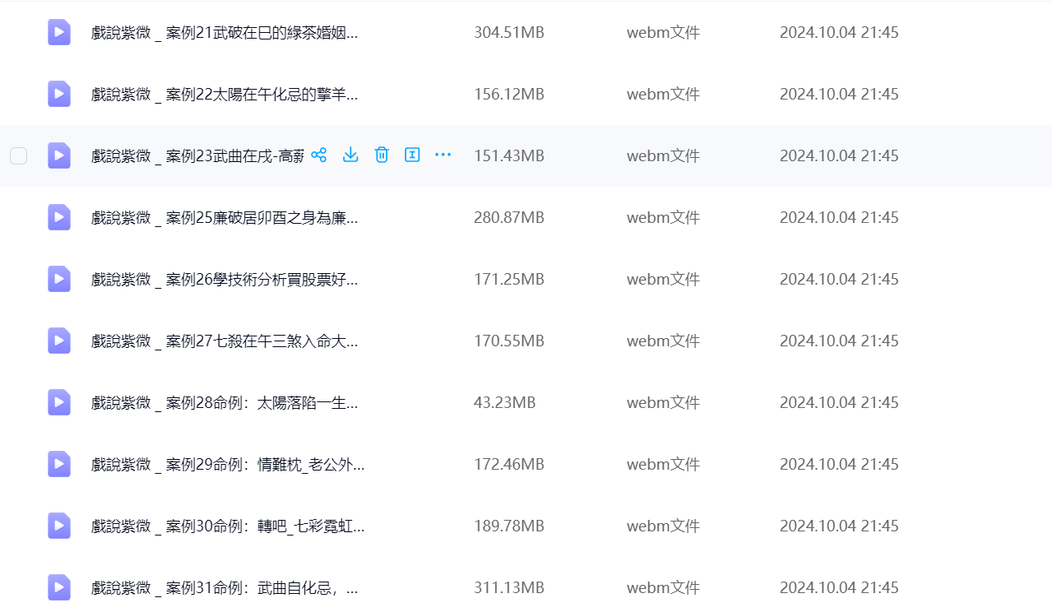Click the video icon of 案例22太陽在午化忌
The image size is (1052, 612).
click(x=58, y=94)
